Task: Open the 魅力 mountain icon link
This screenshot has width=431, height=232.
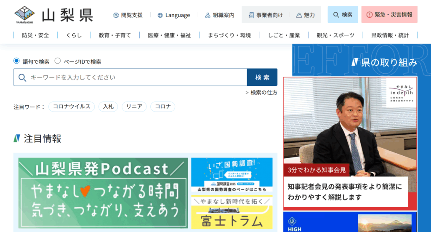Action: tap(305, 15)
